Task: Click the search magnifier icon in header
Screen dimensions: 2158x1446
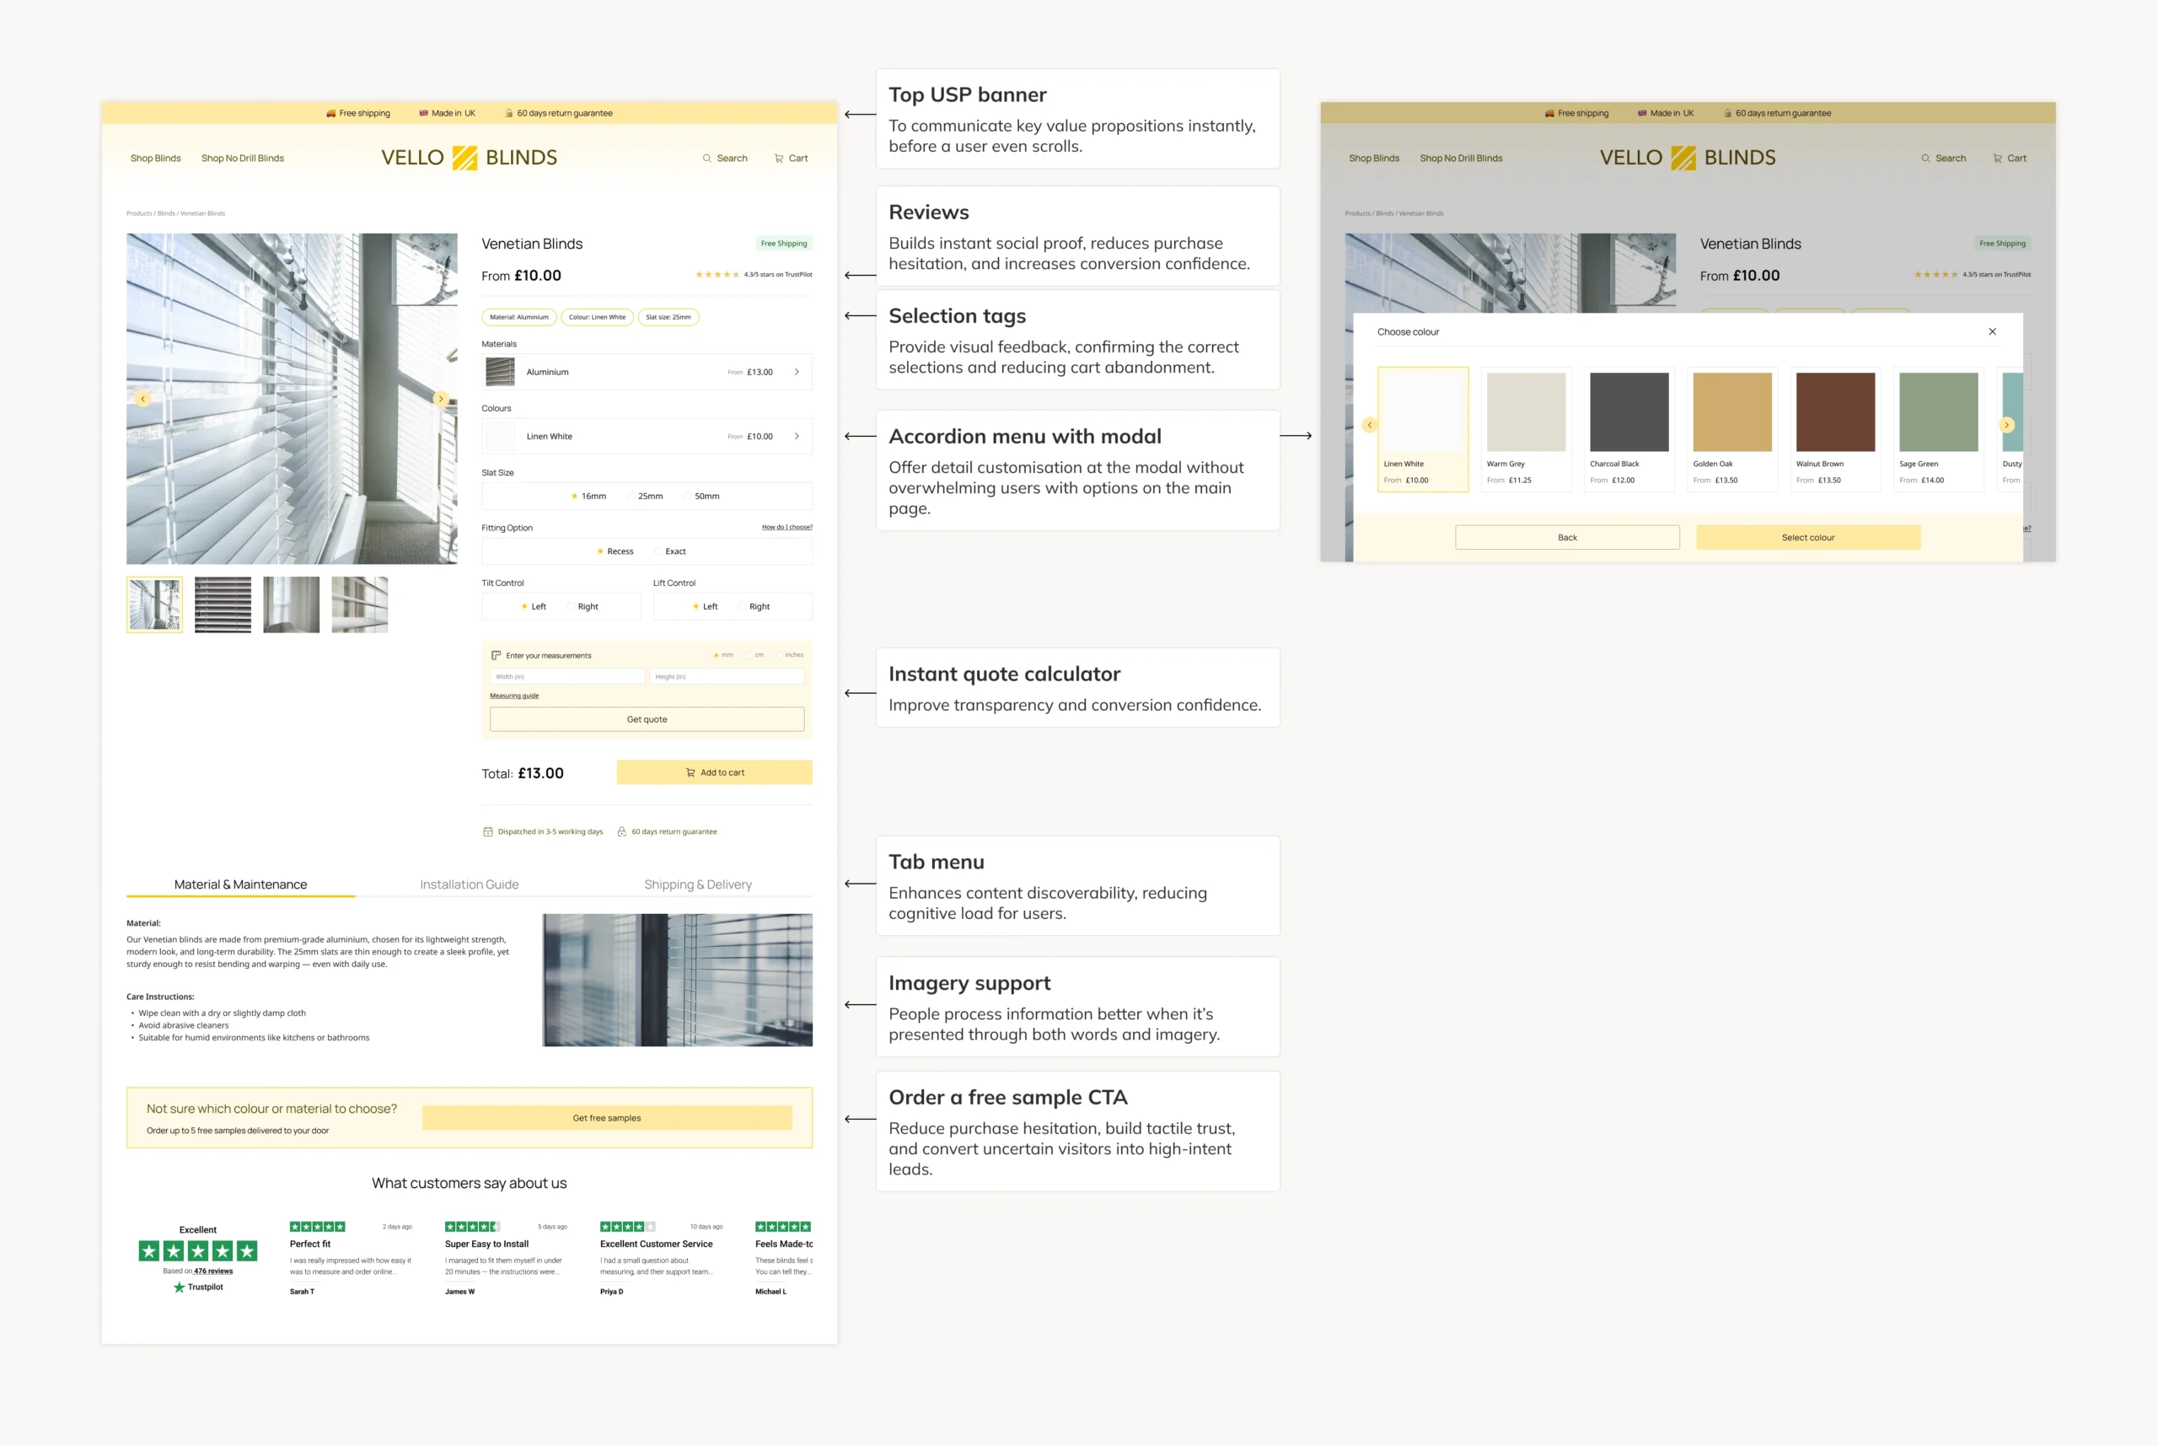Action: pyautogui.click(x=707, y=159)
